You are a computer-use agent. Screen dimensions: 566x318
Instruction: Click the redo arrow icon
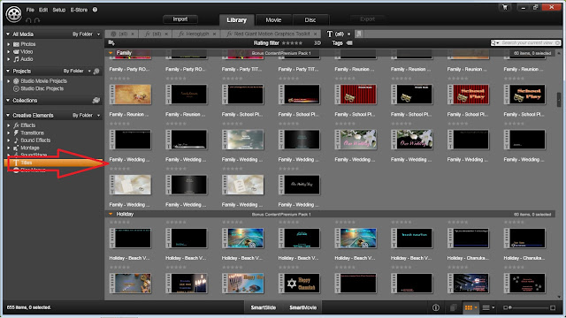(37, 20)
